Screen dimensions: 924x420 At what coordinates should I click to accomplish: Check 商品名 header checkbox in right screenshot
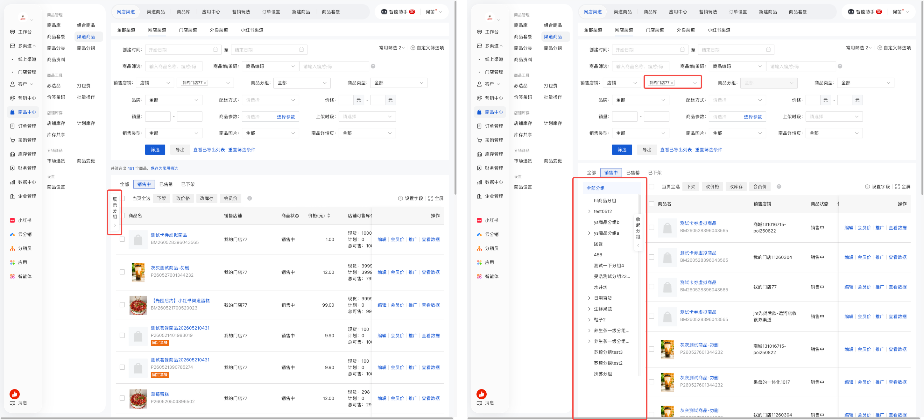point(652,204)
